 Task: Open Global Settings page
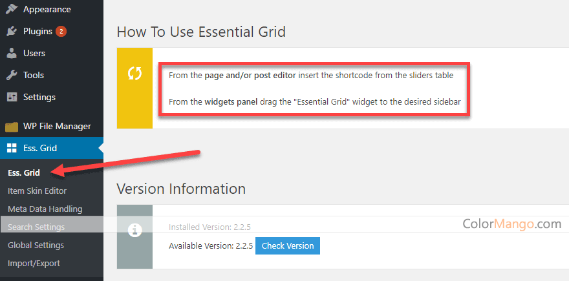(x=36, y=245)
